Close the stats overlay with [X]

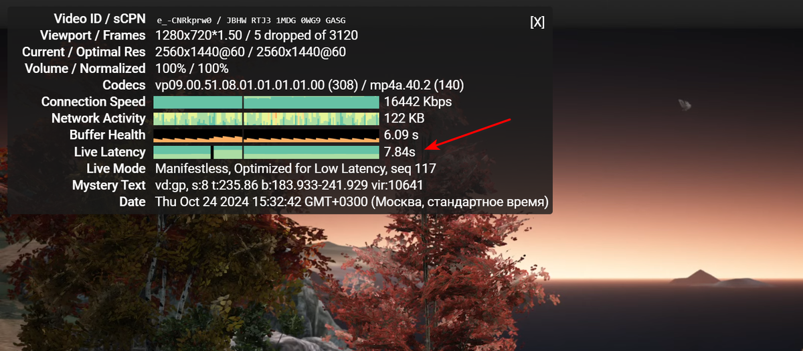537,22
